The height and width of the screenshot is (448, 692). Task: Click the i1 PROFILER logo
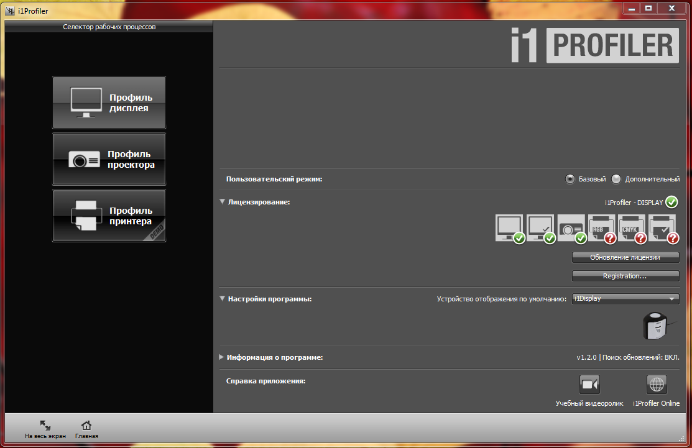(595, 45)
